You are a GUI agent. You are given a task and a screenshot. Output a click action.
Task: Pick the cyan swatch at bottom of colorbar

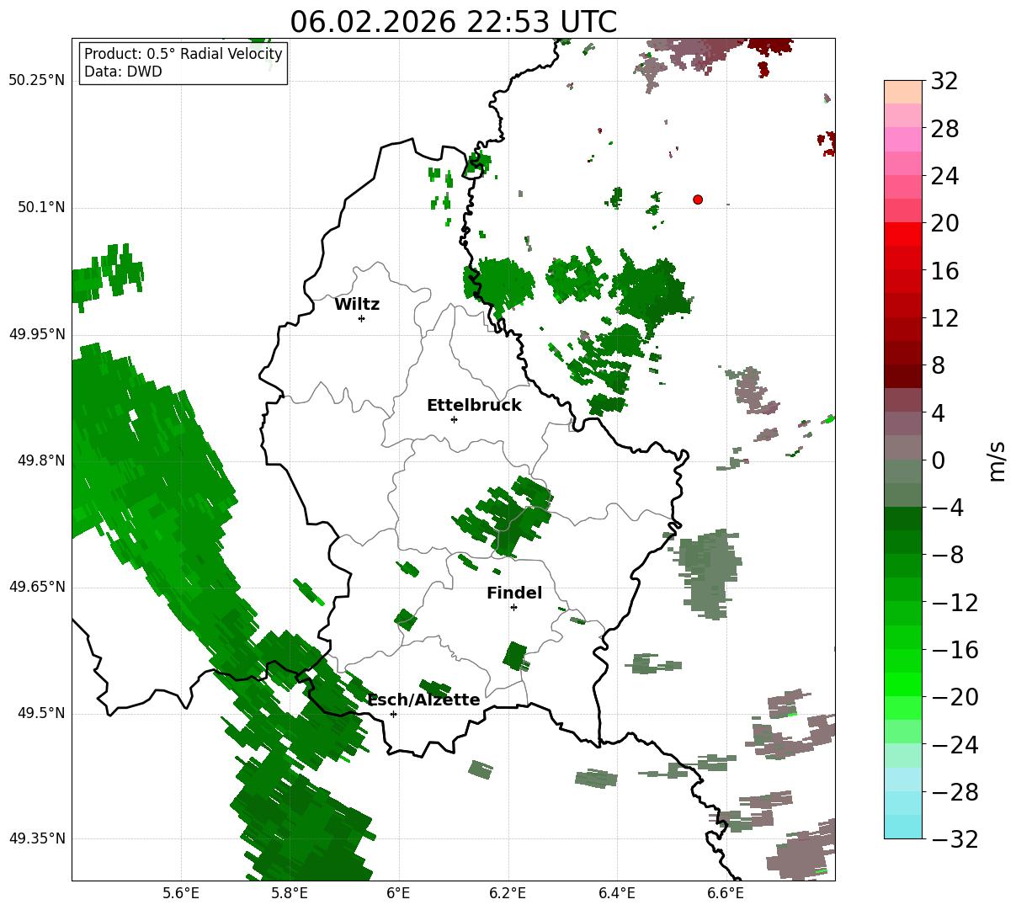tap(903, 827)
